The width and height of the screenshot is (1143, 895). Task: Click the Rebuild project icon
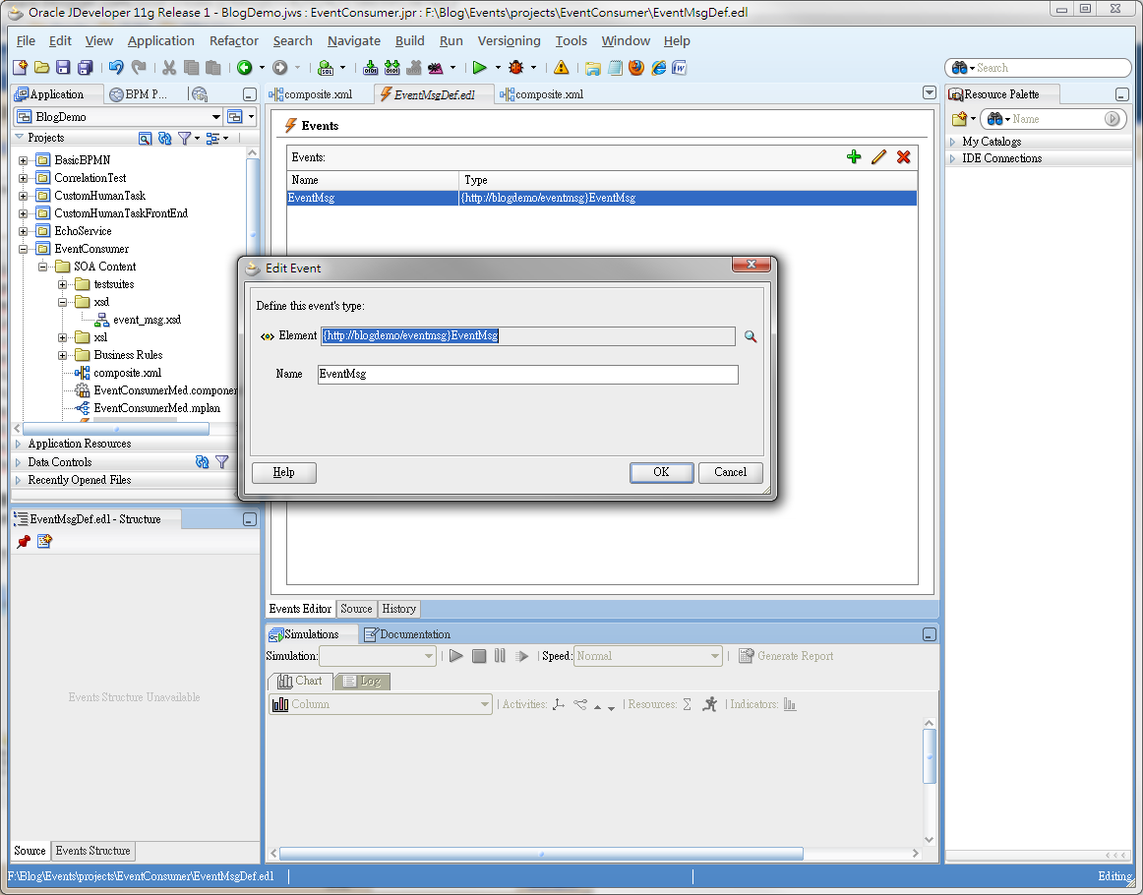point(392,68)
